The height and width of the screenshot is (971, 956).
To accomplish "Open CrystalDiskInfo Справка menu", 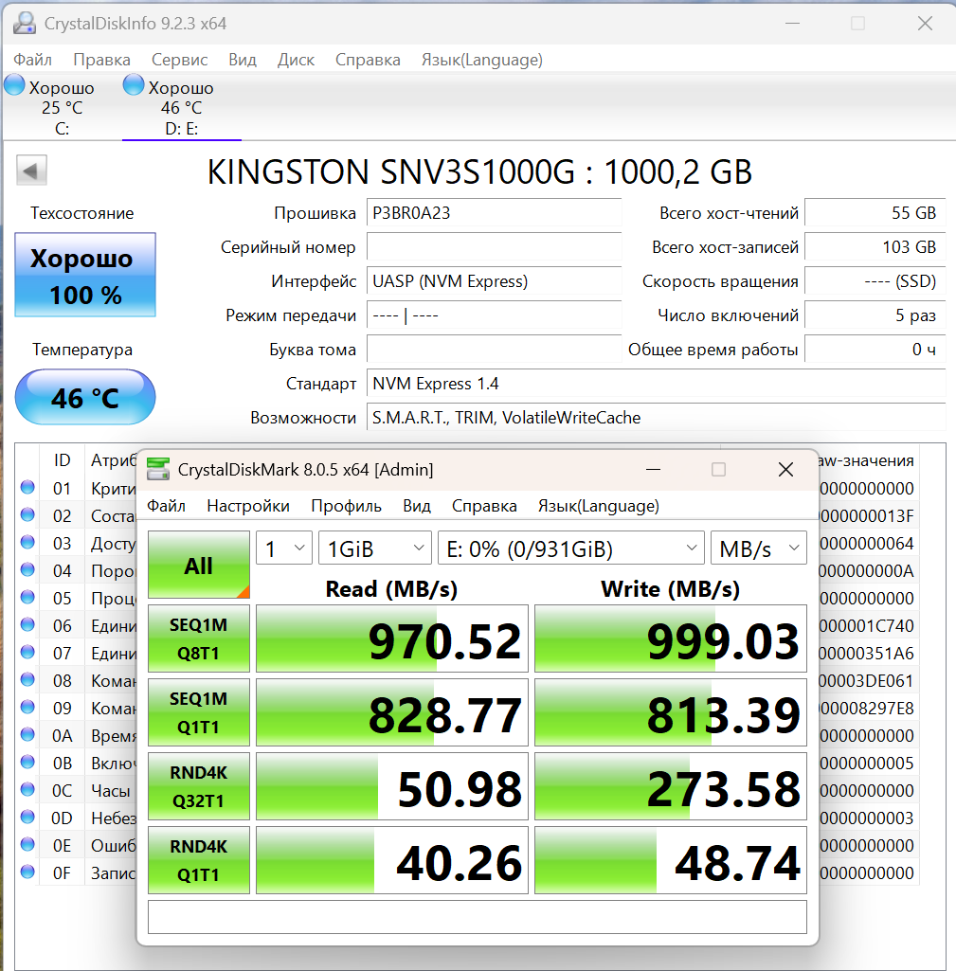I will (x=368, y=60).
